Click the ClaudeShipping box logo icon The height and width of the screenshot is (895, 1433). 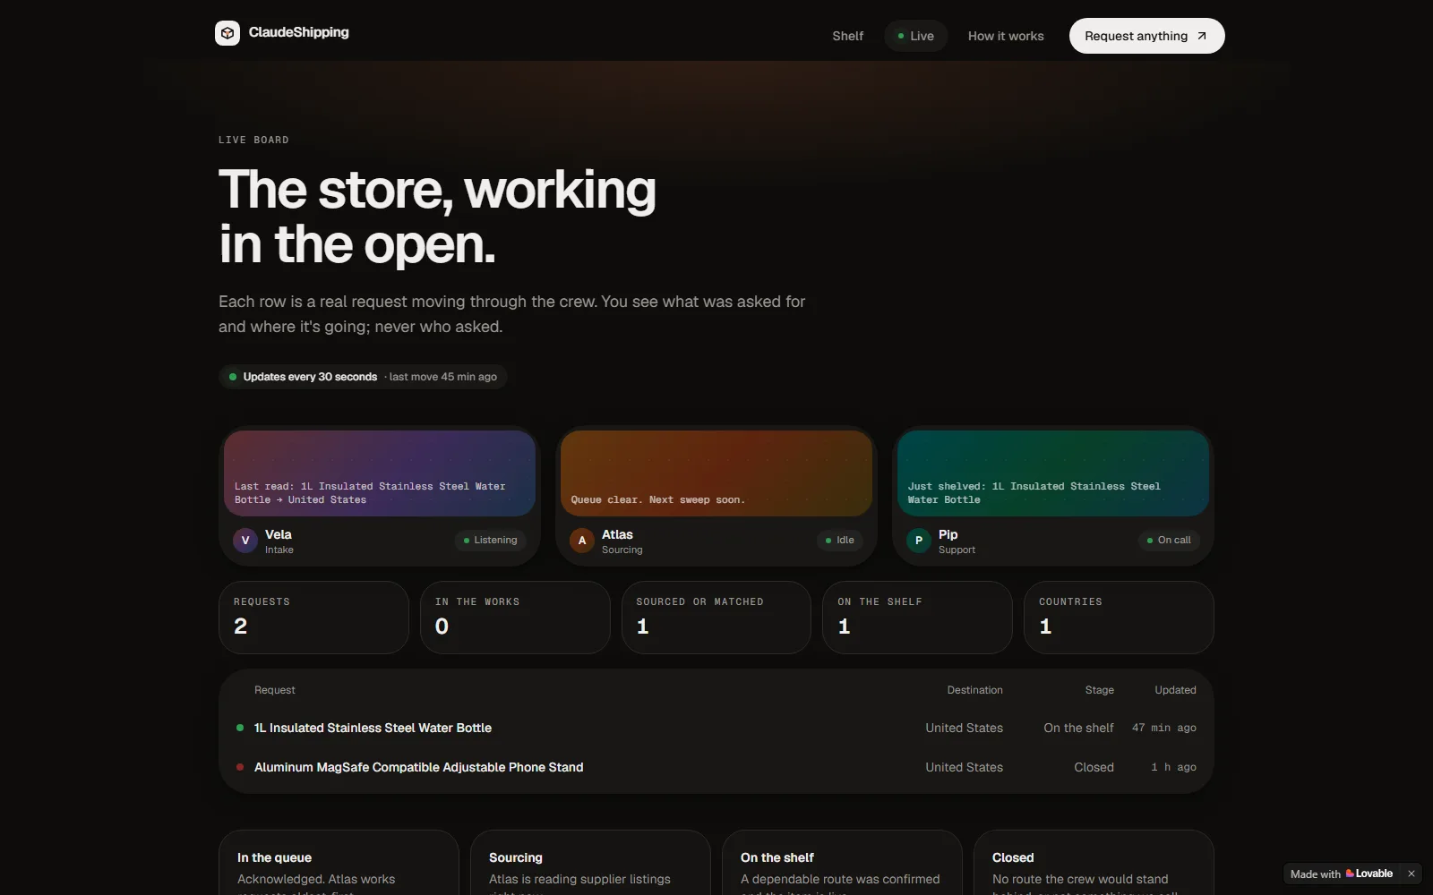227,33
